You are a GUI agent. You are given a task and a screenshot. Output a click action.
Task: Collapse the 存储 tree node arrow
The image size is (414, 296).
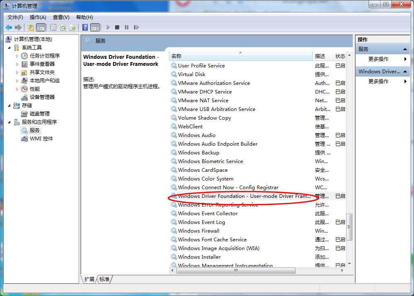[10, 105]
